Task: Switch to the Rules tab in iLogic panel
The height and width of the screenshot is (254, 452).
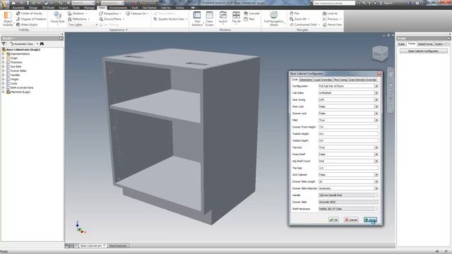Action: (x=402, y=44)
